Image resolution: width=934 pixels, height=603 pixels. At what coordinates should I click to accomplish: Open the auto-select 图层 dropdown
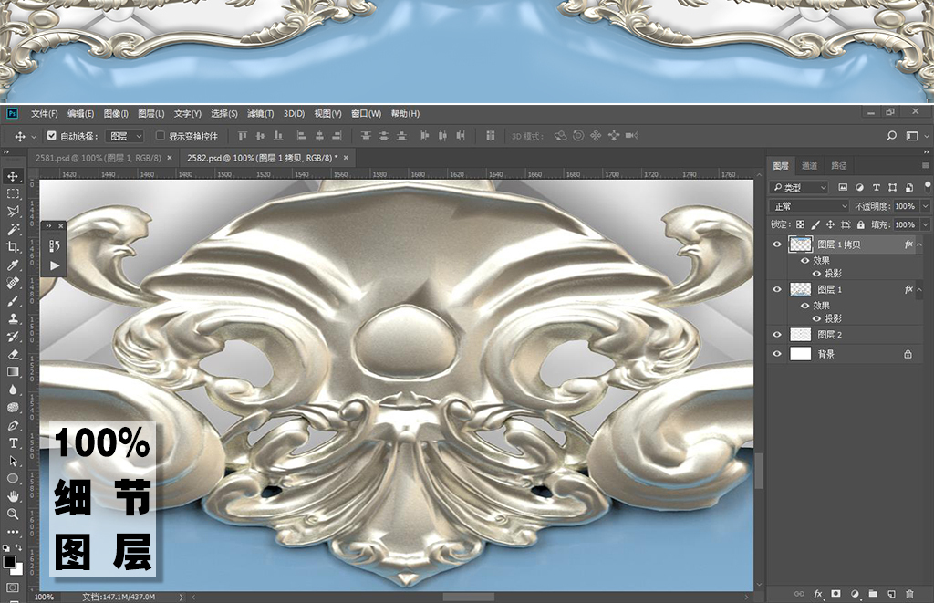[126, 136]
